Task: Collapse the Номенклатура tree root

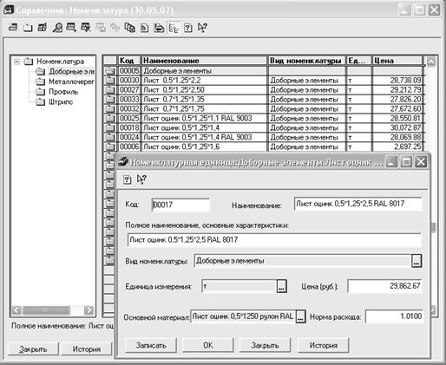Action: [x=17, y=62]
